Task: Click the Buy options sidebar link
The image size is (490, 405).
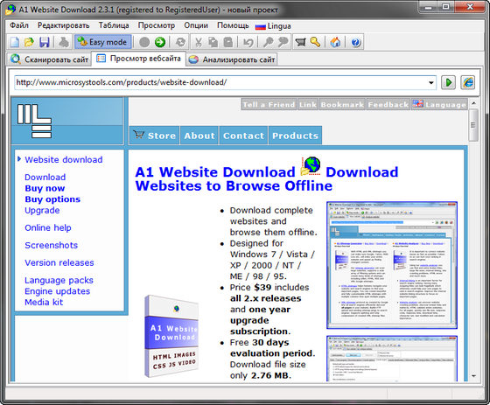Action: click(52, 199)
